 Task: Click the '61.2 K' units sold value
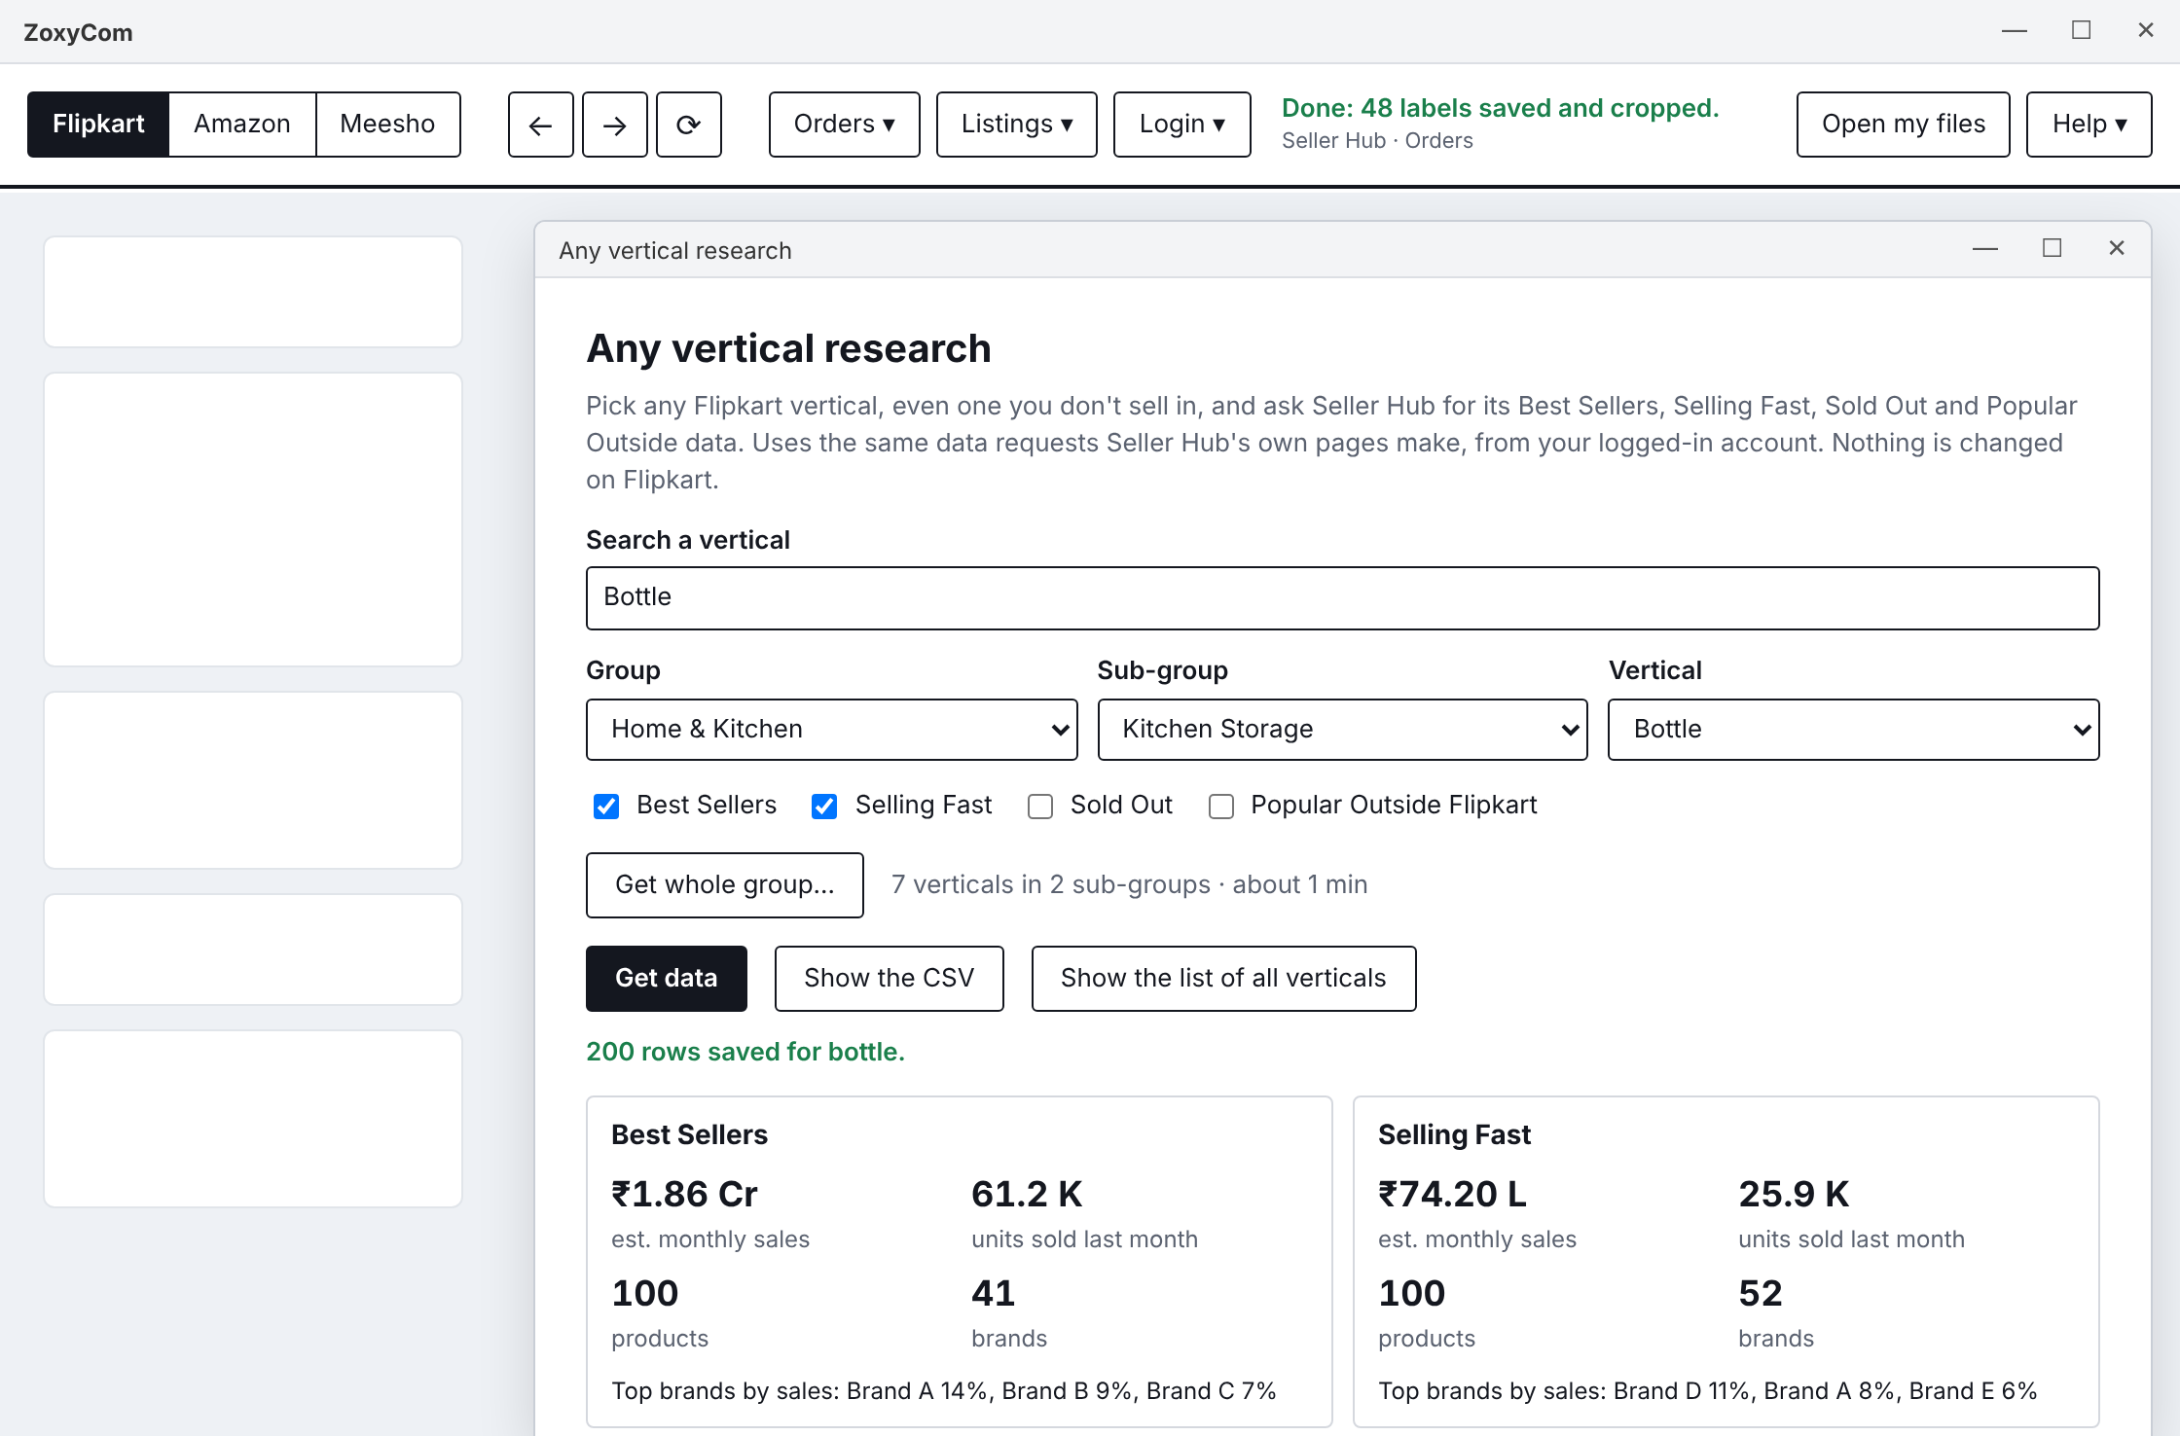point(1027,1194)
